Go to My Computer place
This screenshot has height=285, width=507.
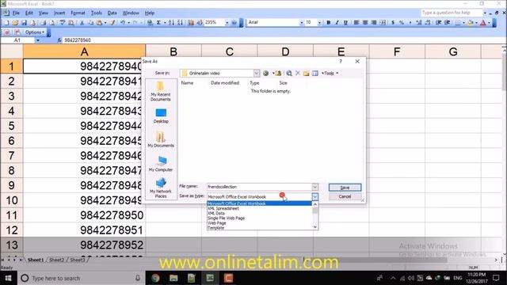coord(161,164)
